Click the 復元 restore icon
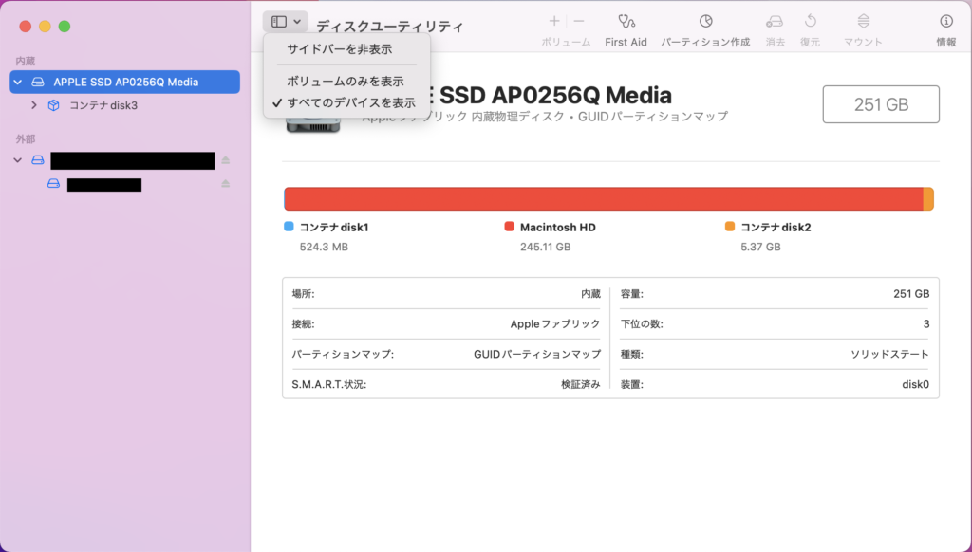The height and width of the screenshot is (552, 972). coord(810,21)
